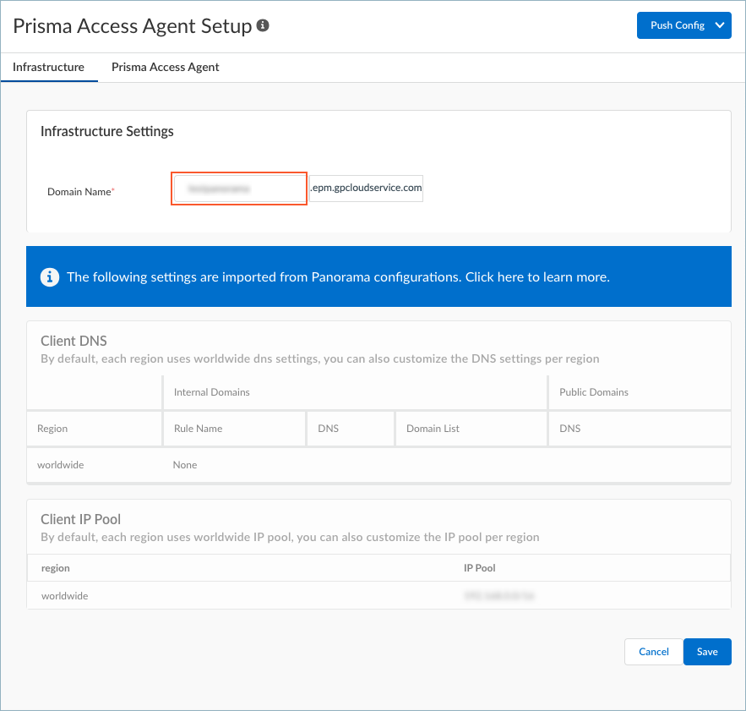The width and height of the screenshot is (746, 711).
Task: Select the Domain List column header
Action: coord(433,429)
